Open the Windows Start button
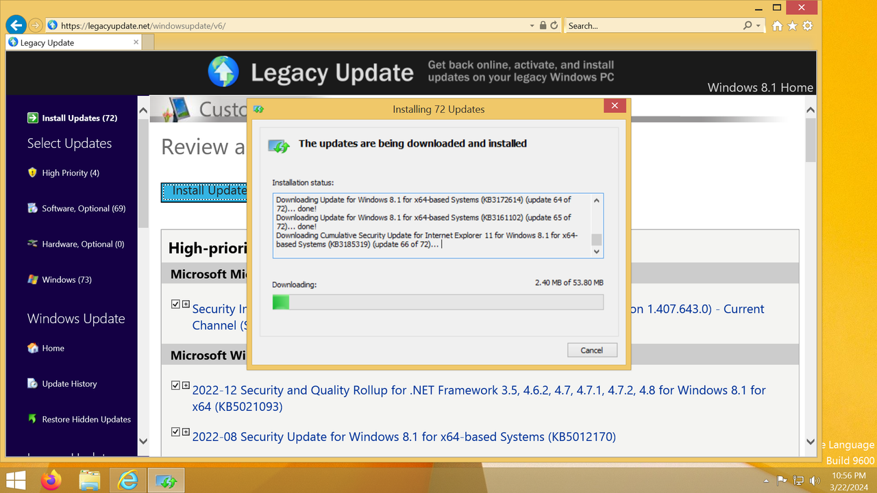Viewport: 877px width, 493px height. (15, 480)
